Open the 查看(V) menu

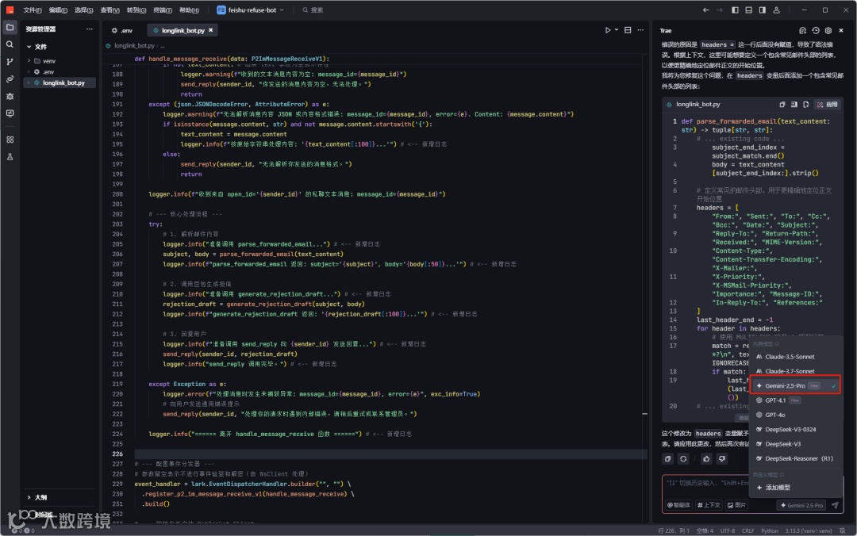click(110, 10)
